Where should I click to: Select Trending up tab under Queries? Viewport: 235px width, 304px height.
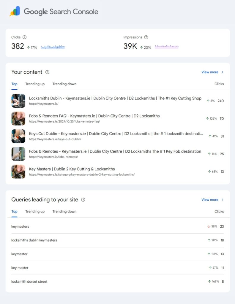click(x=35, y=212)
